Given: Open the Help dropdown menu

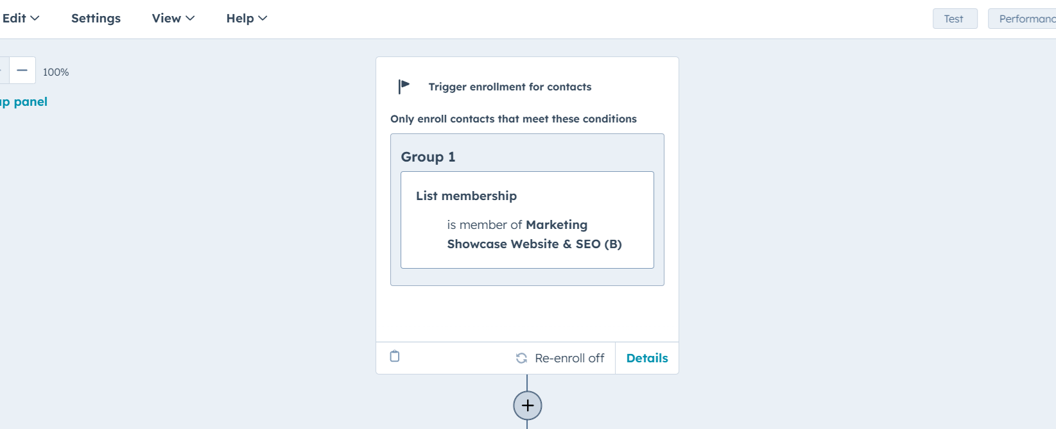Looking at the screenshot, I should (246, 18).
